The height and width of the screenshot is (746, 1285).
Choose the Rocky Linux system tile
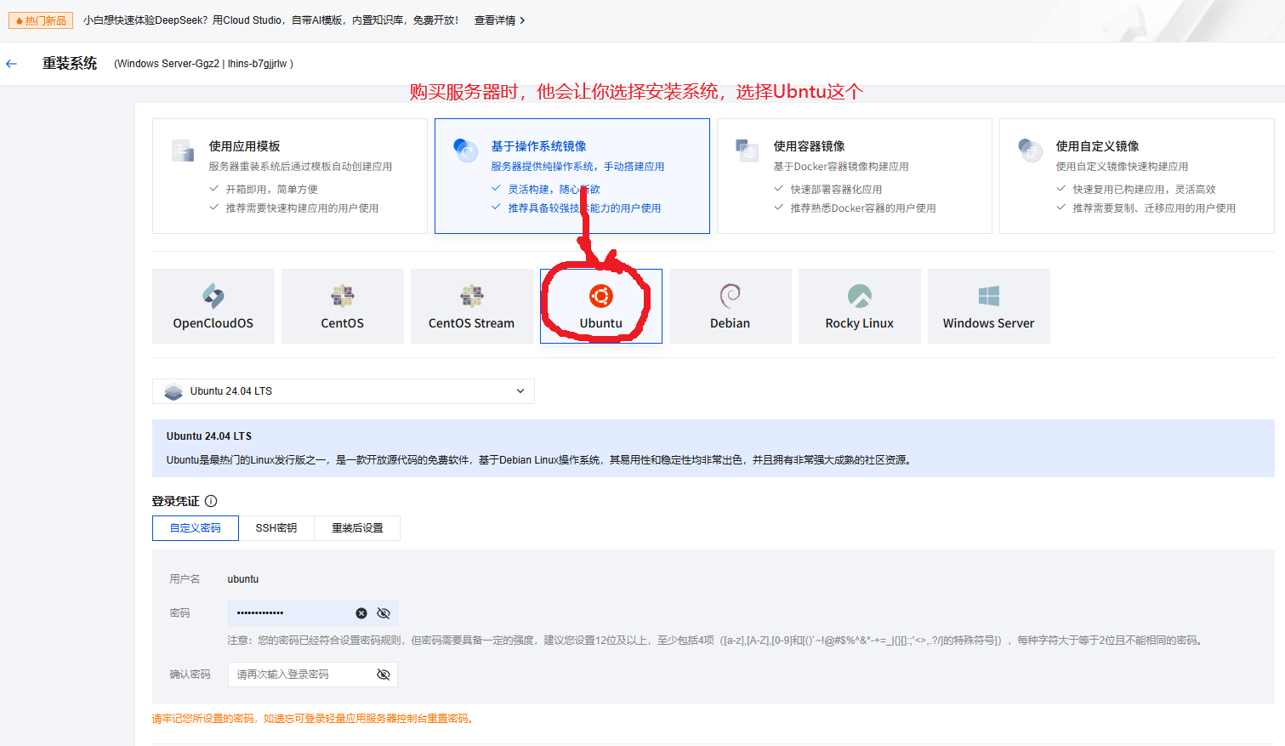860,306
